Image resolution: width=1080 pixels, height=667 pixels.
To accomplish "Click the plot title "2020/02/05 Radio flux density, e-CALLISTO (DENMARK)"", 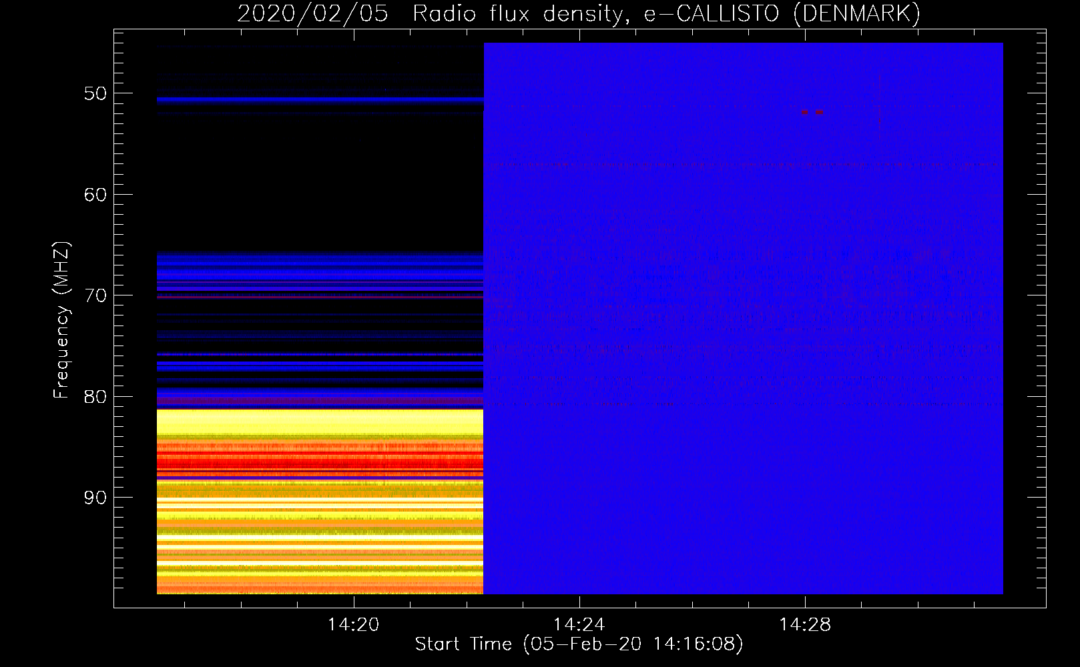I will click(579, 13).
